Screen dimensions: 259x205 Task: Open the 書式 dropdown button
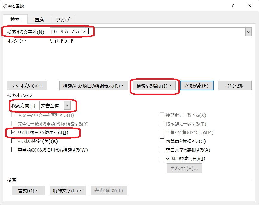pyautogui.click(x=28, y=191)
